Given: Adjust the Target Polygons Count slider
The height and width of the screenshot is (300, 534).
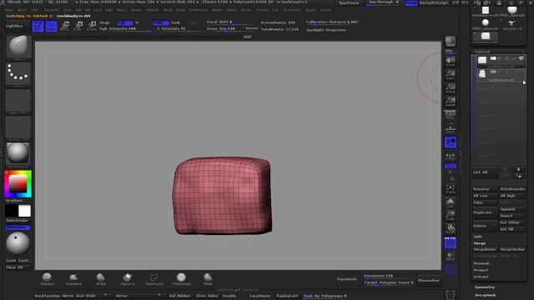Looking at the screenshot, I should (x=388, y=282).
